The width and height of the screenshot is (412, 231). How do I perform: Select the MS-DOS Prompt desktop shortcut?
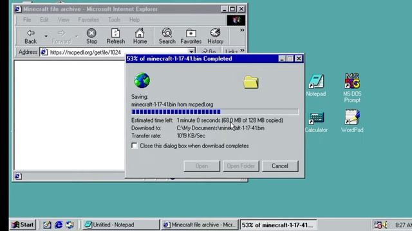[352, 88]
